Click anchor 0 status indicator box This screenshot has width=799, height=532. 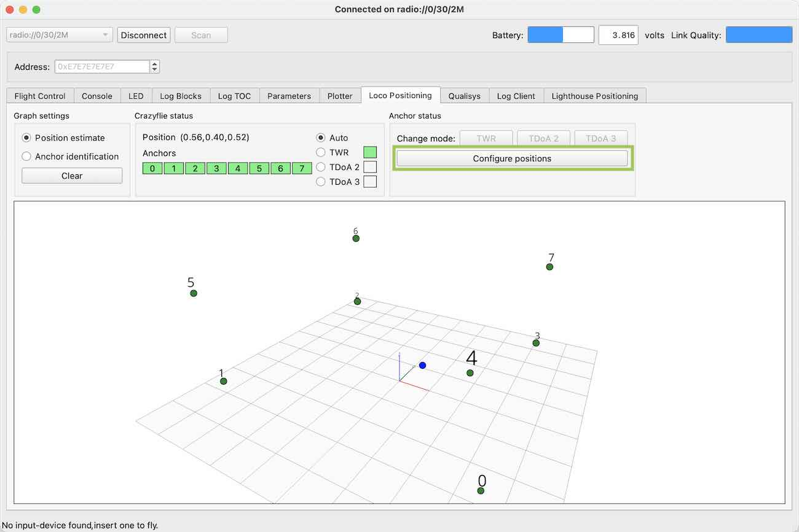point(152,168)
